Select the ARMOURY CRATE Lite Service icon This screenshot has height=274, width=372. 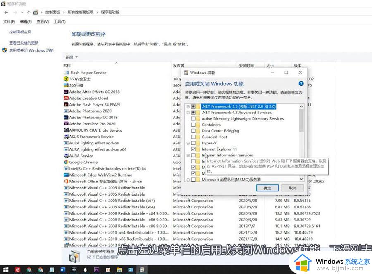66,130
